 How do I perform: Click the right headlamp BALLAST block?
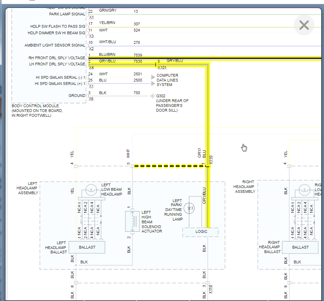[x=300, y=247]
